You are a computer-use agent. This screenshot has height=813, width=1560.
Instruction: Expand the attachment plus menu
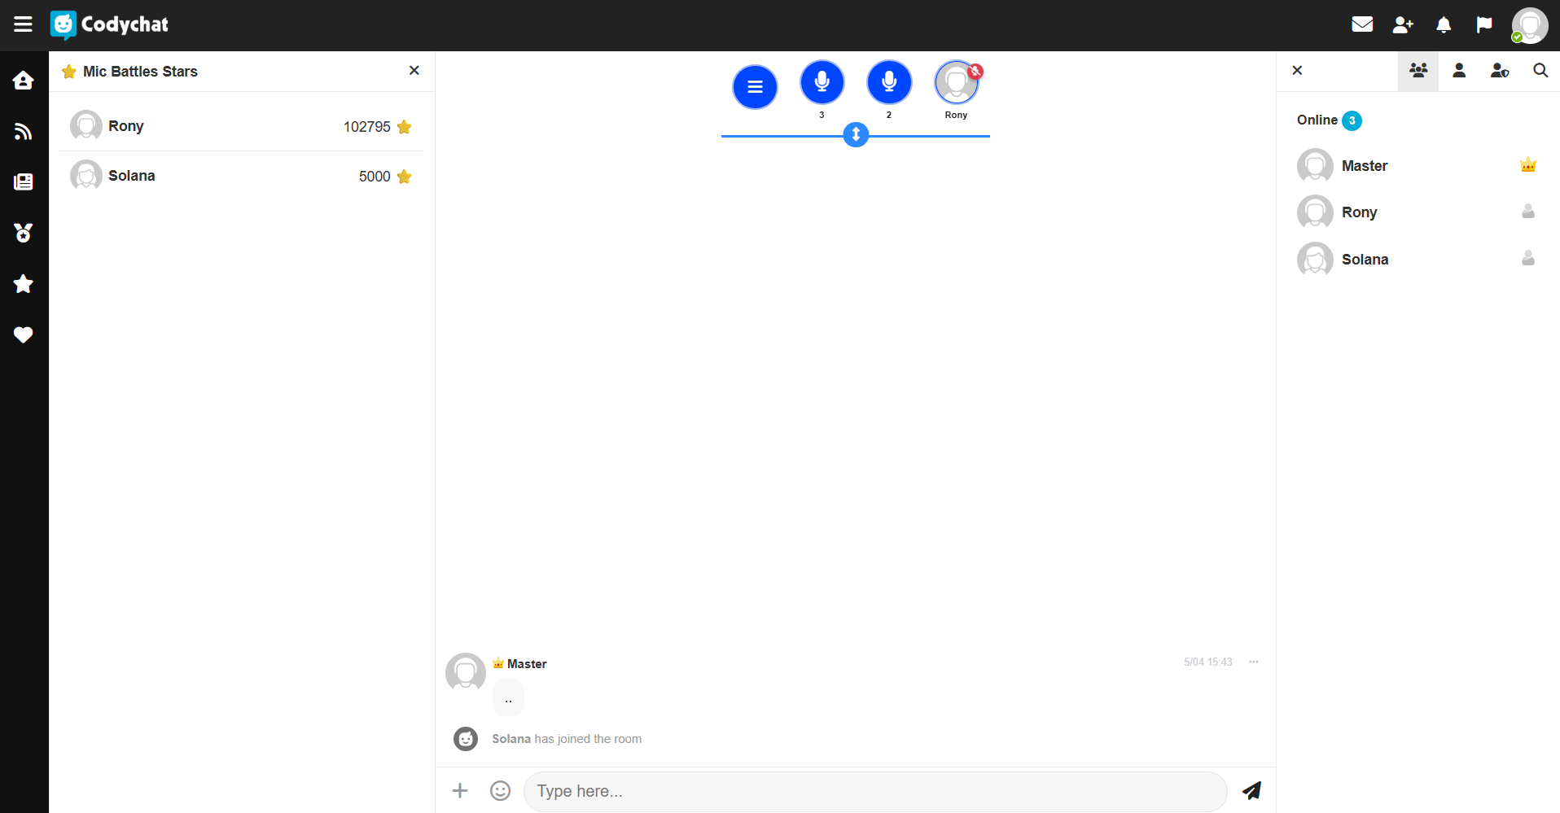coord(460,791)
